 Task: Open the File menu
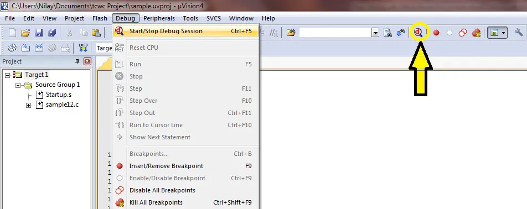click(10, 18)
